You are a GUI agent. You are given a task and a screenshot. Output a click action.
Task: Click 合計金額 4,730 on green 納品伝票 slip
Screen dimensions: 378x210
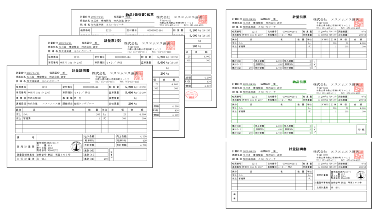274,133
